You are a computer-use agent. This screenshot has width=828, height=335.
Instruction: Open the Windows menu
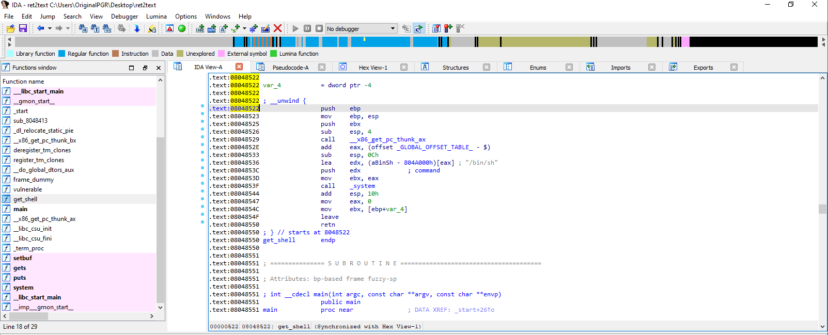pyautogui.click(x=217, y=17)
